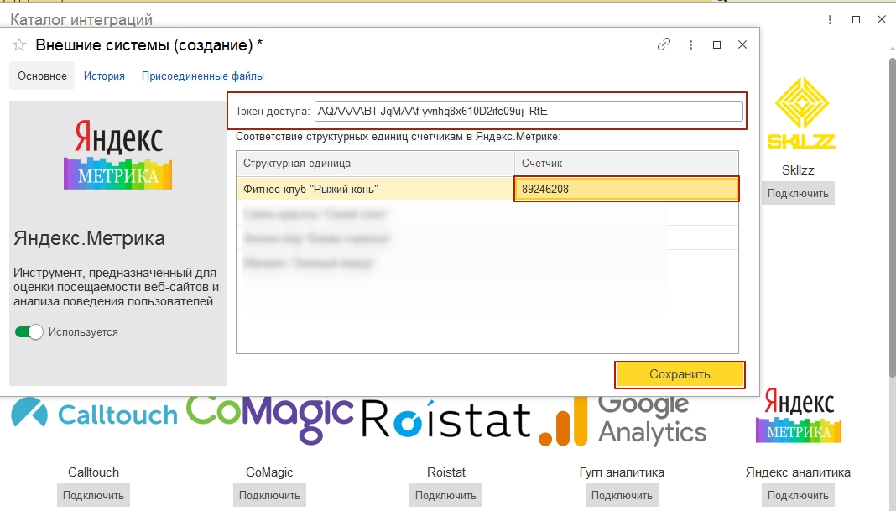
Task: Maximize the external systems dialog
Action: click(x=716, y=44)
